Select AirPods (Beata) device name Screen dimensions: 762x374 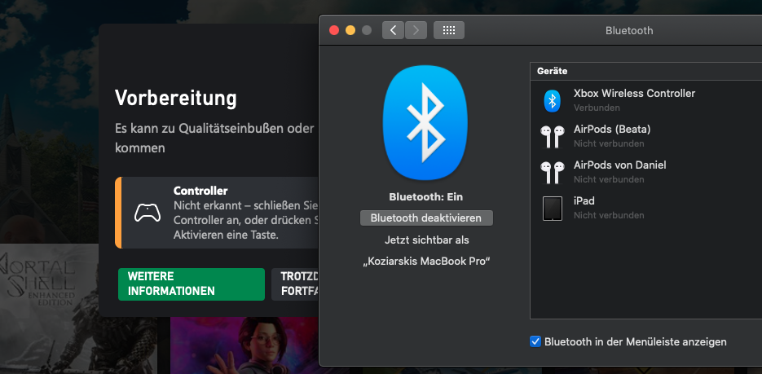612,130
